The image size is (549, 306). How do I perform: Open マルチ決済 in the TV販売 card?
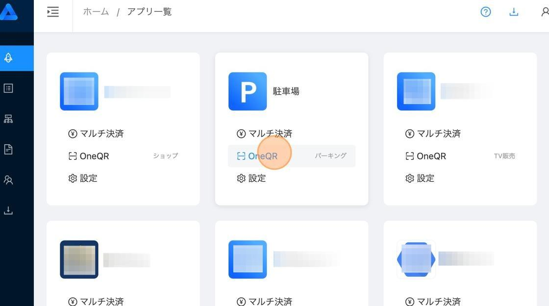[433, 134]
